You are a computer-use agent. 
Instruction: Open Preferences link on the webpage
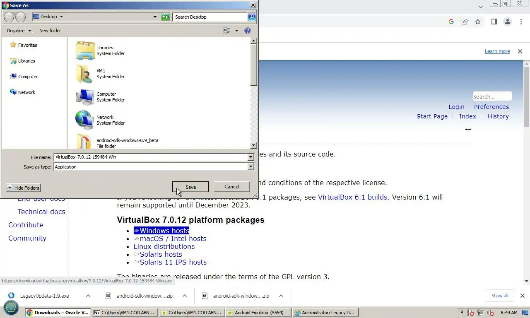[x=491, y=107]
